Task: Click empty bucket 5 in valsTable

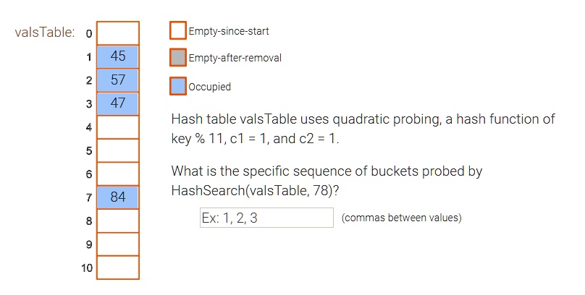Action: [x=118, y=150]
